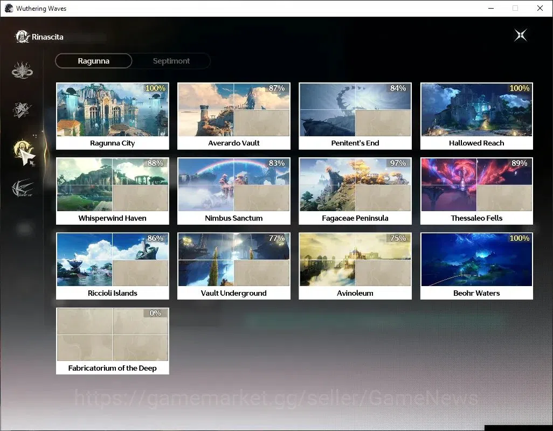The height and width of the screenshot is (431, 553).
Task: Open the Ragunna City area card
Action: point(113,116)
